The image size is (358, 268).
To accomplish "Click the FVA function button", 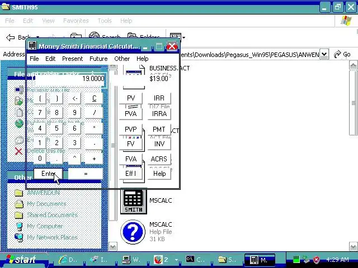I will 131,159.
